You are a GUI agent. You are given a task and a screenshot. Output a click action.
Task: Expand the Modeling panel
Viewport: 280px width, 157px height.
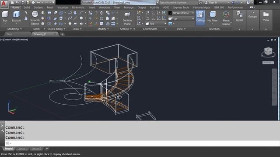click(14, 29)
